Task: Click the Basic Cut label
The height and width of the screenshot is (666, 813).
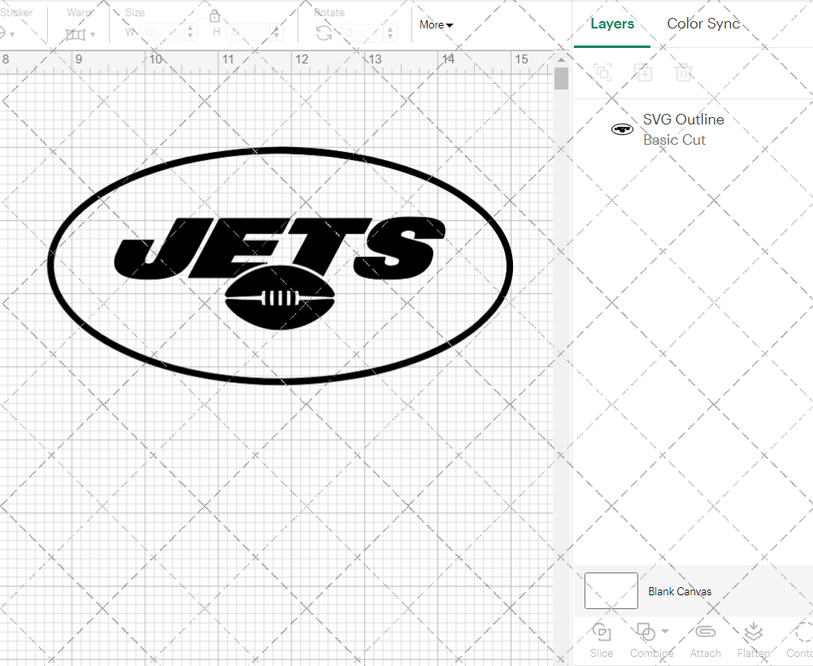Action: pyautogui.click(x=674, y=140)
